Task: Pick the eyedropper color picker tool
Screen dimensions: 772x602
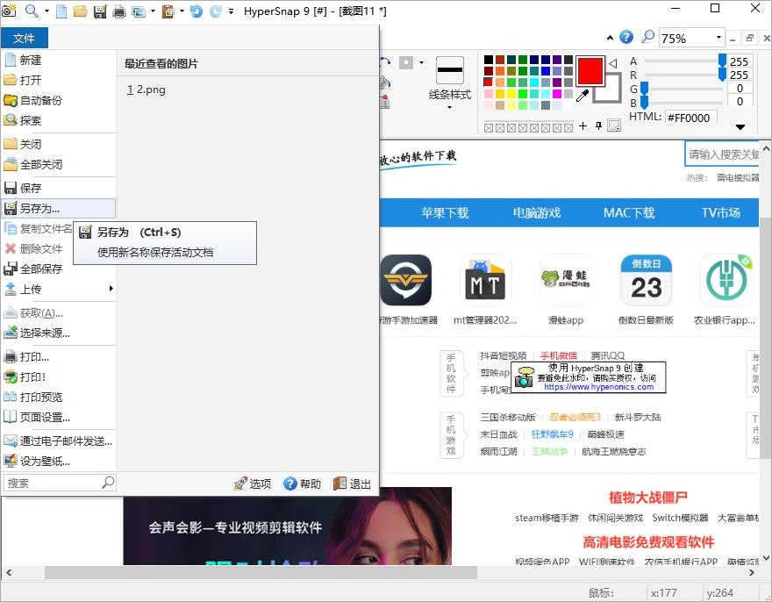Action: click(582, 95)
